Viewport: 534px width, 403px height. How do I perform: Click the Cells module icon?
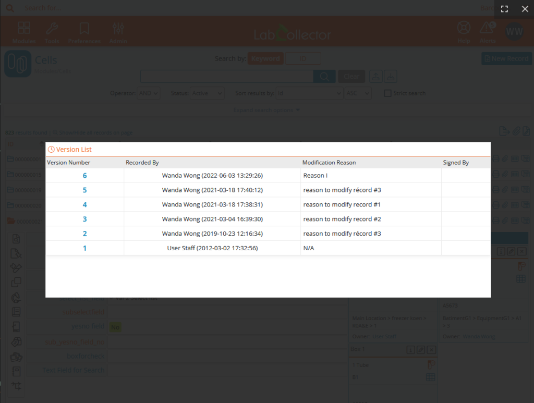point(18,64)
